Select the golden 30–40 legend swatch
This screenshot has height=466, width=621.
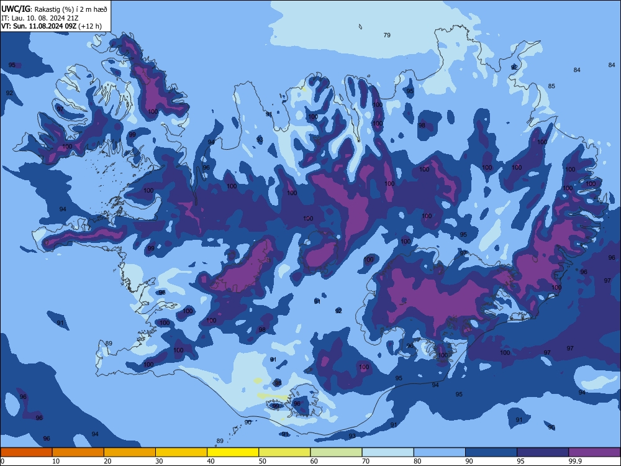pos(181,452)
